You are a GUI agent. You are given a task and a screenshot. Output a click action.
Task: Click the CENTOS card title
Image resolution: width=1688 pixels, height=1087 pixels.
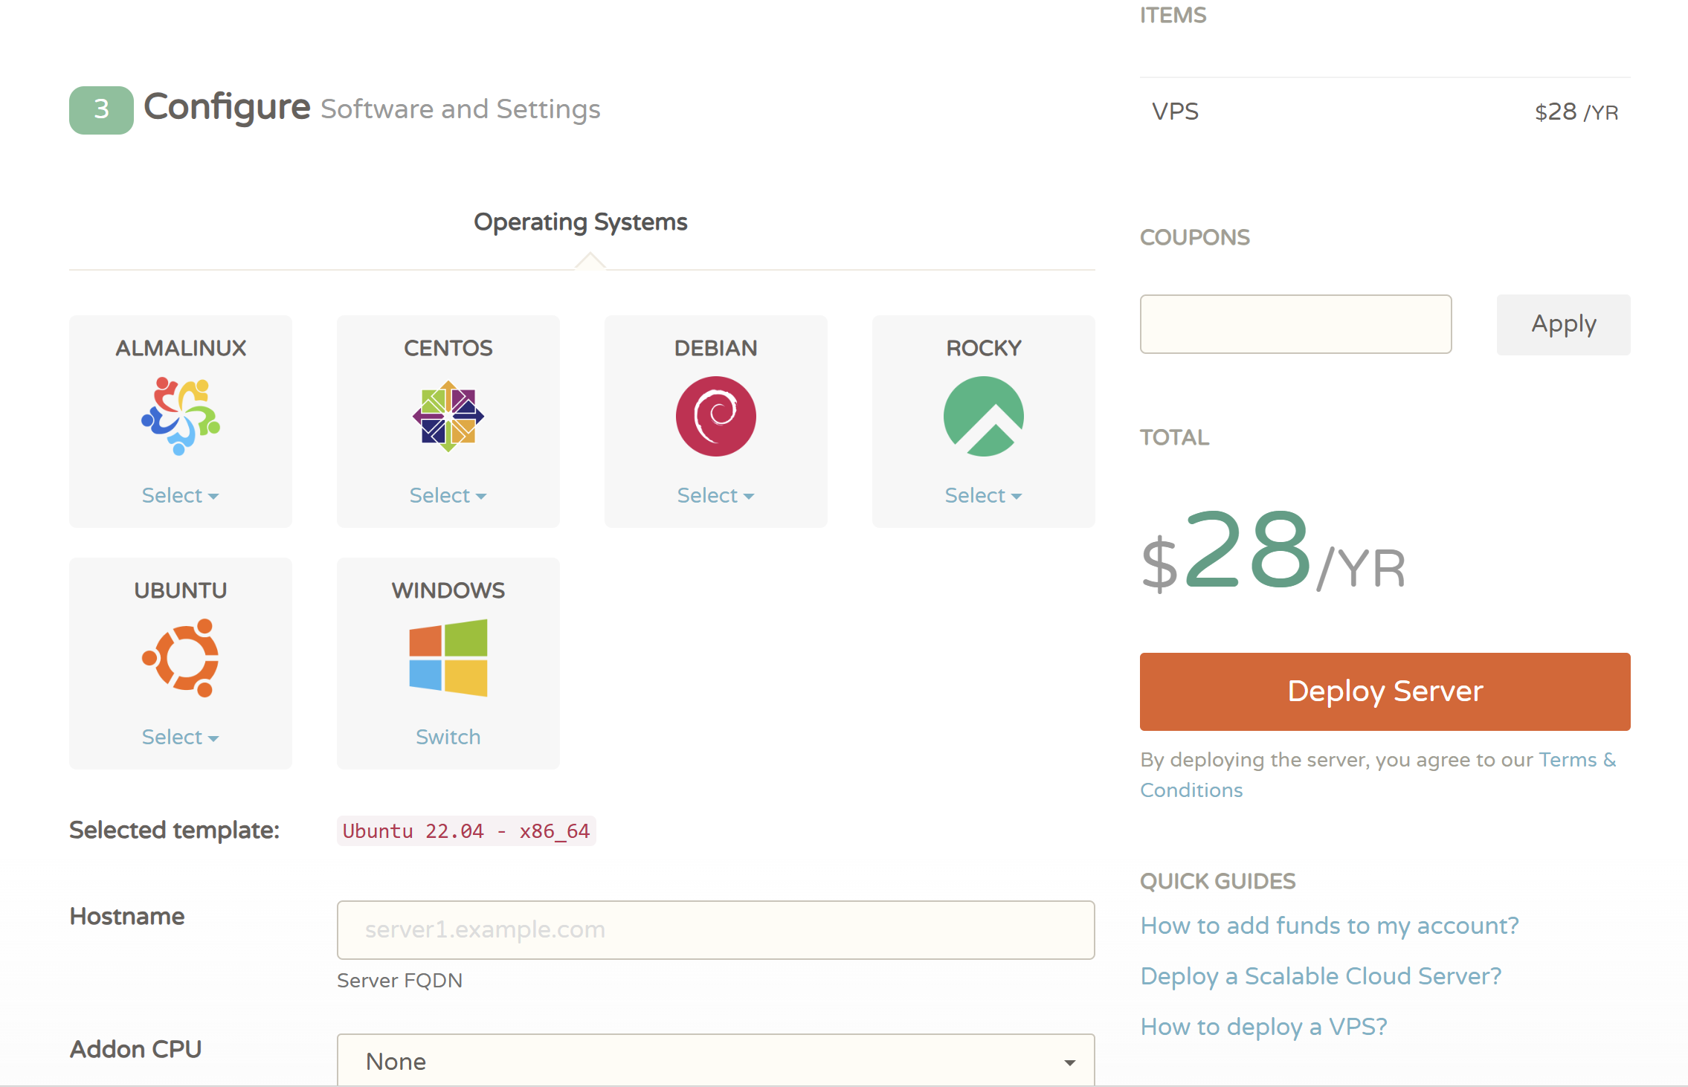[448, 348]
